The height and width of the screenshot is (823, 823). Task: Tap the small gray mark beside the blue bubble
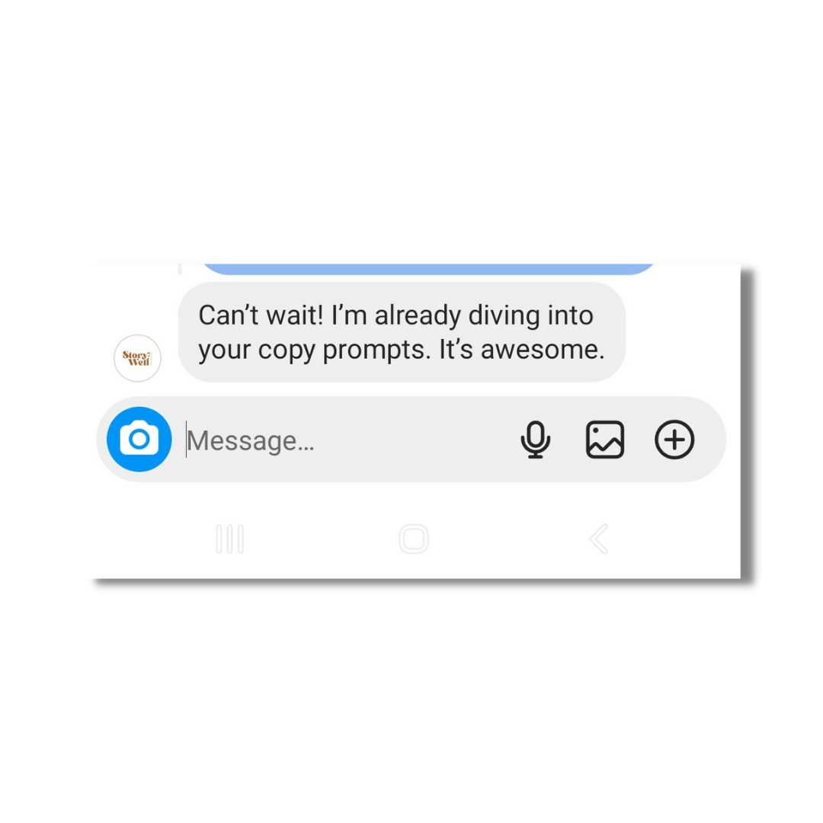click(180, 269)
